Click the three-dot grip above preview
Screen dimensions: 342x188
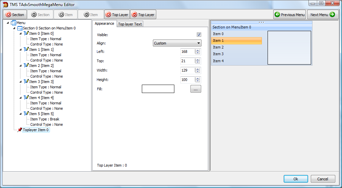(x=261, y=22)
